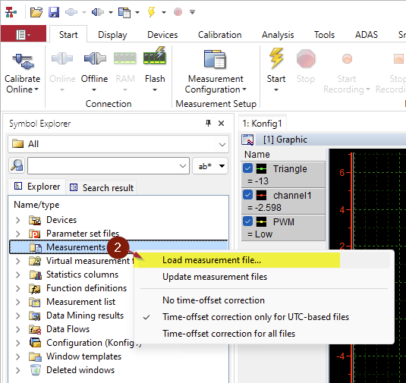Open the Start button dropdown arrow

coord(276,89)
